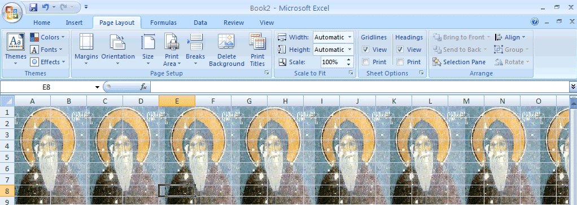This screenshot has width=577, height=205.
Task: Open the Themes gallery
Action: click(x=15, y=50)
